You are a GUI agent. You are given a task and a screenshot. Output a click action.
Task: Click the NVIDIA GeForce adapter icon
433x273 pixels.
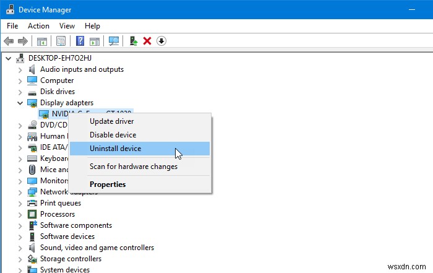pyautogui.click(x=44, y=114)
